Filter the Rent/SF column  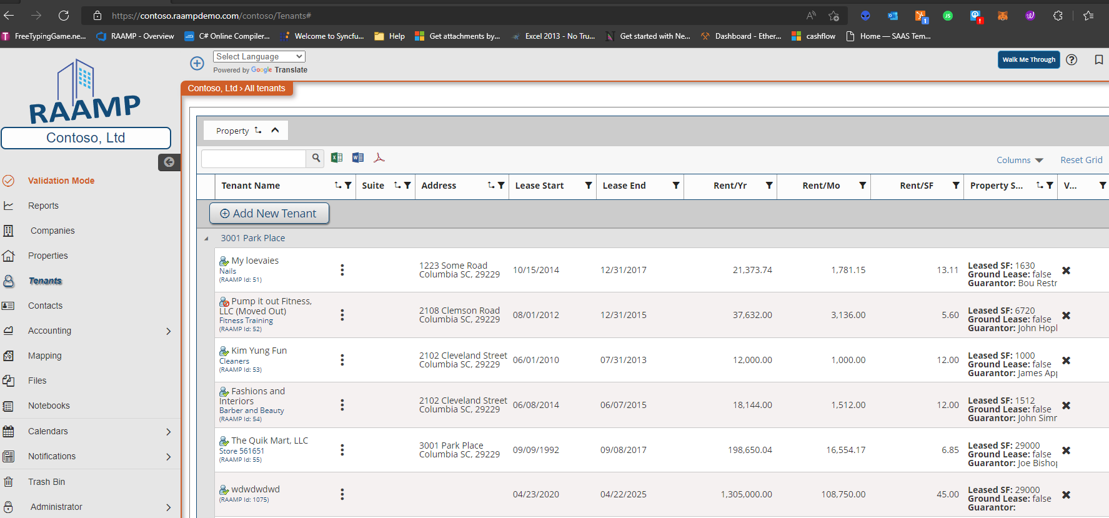[956, 186]
